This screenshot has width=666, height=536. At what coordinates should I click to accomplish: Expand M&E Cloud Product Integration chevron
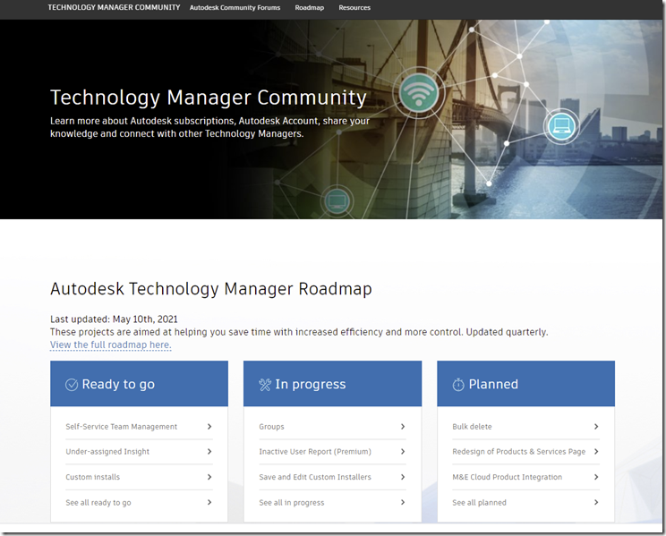(x=596, y=477)
